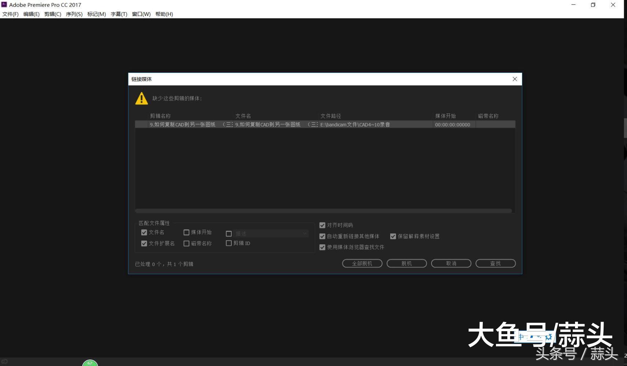The image size is (627, 366).
Task: Click the horizontal scrollbar below the clip list
Action: click(325, 211)
